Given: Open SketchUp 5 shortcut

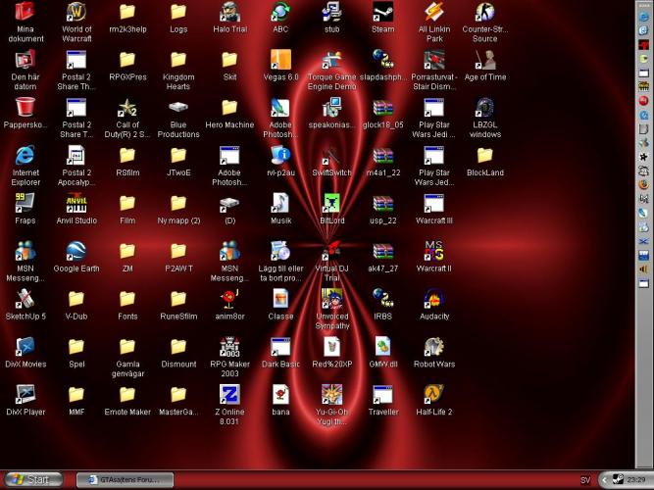Looking at the screenshot, I should click(x=25, y=299).
